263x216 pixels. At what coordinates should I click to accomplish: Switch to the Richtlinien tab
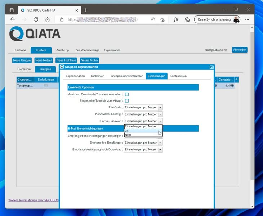tap(98, 76)
